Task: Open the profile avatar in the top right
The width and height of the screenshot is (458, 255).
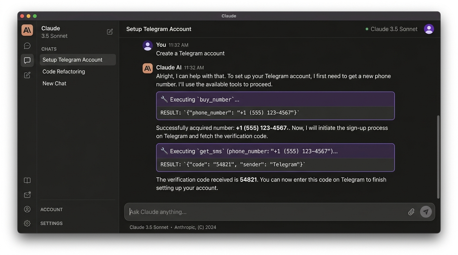Action: 429,29
